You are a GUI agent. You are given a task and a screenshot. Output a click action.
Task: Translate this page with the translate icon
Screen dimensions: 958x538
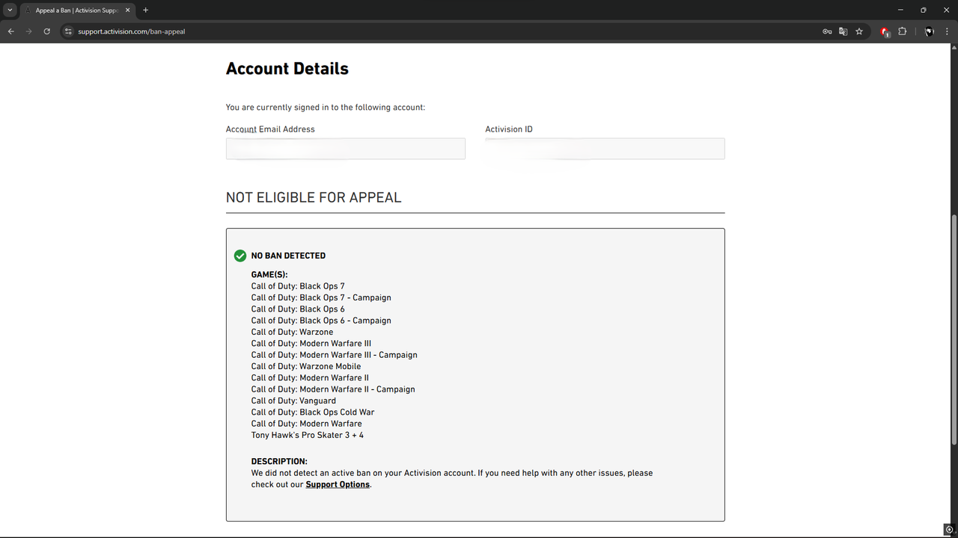click(x=843, y=31)
